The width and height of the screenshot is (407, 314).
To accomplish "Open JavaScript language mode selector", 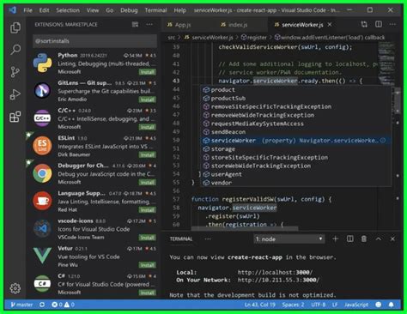I will coord(356,305).
